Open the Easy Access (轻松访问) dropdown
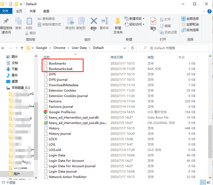This screenshot has width=213, height=185. (x=144, y=24)
